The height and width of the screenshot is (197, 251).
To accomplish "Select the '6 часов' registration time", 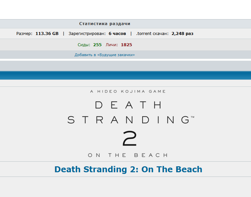I will (117, 34).
